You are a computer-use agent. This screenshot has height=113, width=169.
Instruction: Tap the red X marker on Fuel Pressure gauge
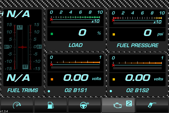pyautogui.click(x=113, y=20)
